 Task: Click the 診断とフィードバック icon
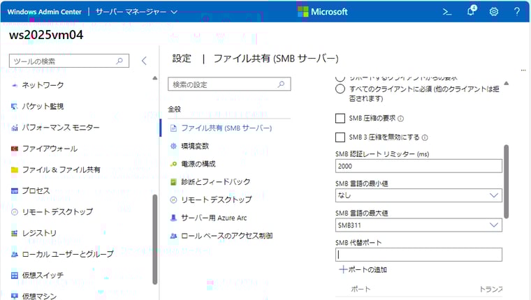click(x=173, y=182)
